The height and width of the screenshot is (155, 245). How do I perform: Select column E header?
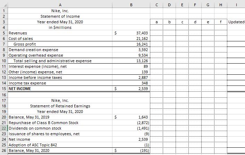point(182,5)
